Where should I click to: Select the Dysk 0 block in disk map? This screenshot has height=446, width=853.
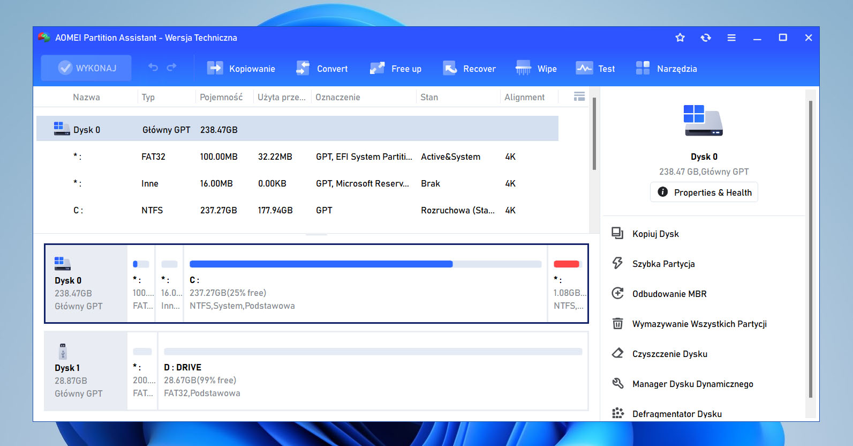pos(86,284)
